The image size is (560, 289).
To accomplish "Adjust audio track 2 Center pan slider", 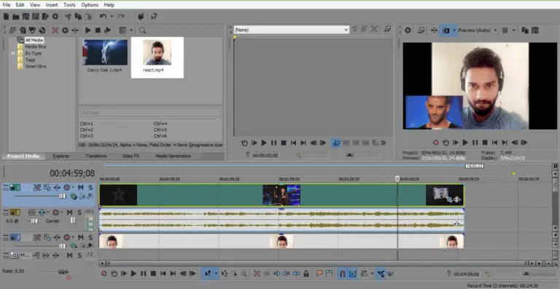I will [x=73, y=221].
